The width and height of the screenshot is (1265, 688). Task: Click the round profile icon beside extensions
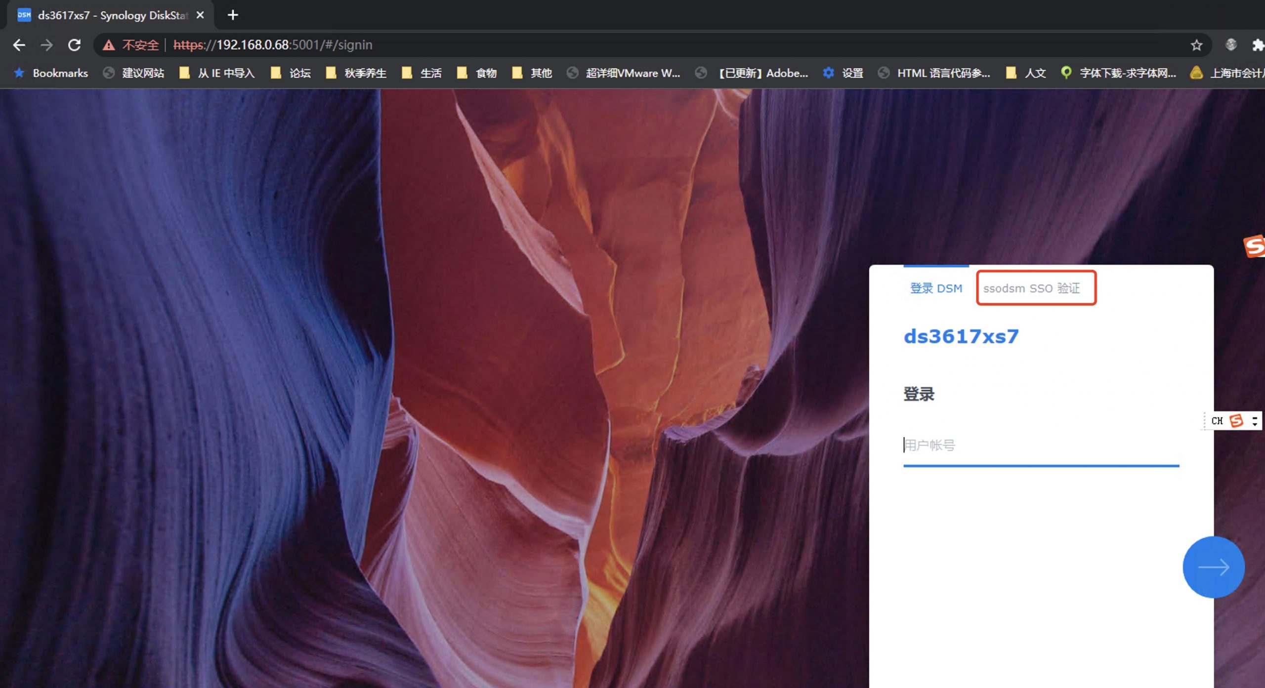(1230, 45)
